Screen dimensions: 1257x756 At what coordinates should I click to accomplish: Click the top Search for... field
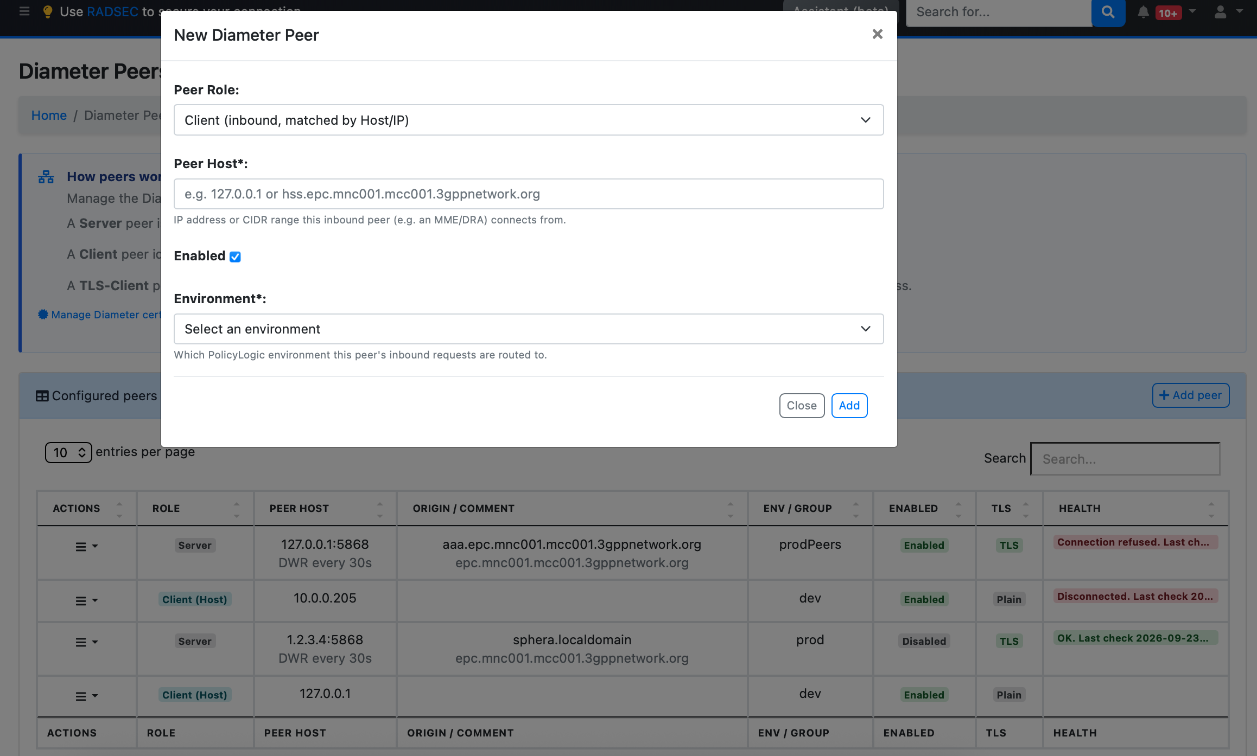pyautogui.click(x=999, y=12)
